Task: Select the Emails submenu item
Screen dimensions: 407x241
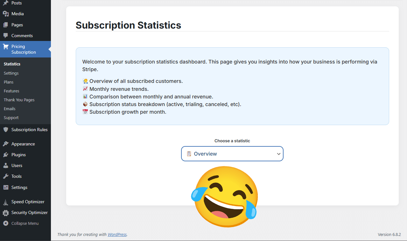Action: [10, 109]
